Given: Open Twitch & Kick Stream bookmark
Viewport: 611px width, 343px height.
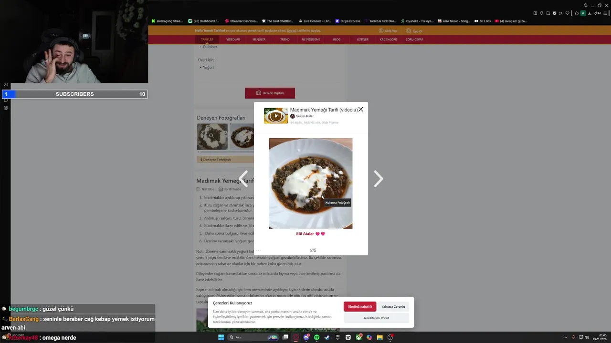Looking at the screenshot, I should coord(380,21).
